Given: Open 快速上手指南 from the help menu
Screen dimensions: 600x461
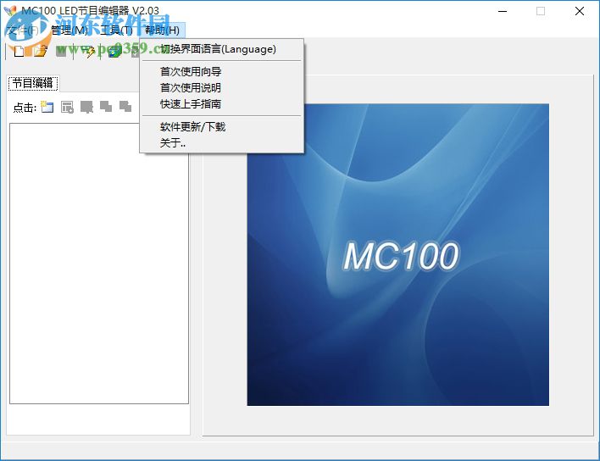Looking at the screenshot, I should coord(191,103).
